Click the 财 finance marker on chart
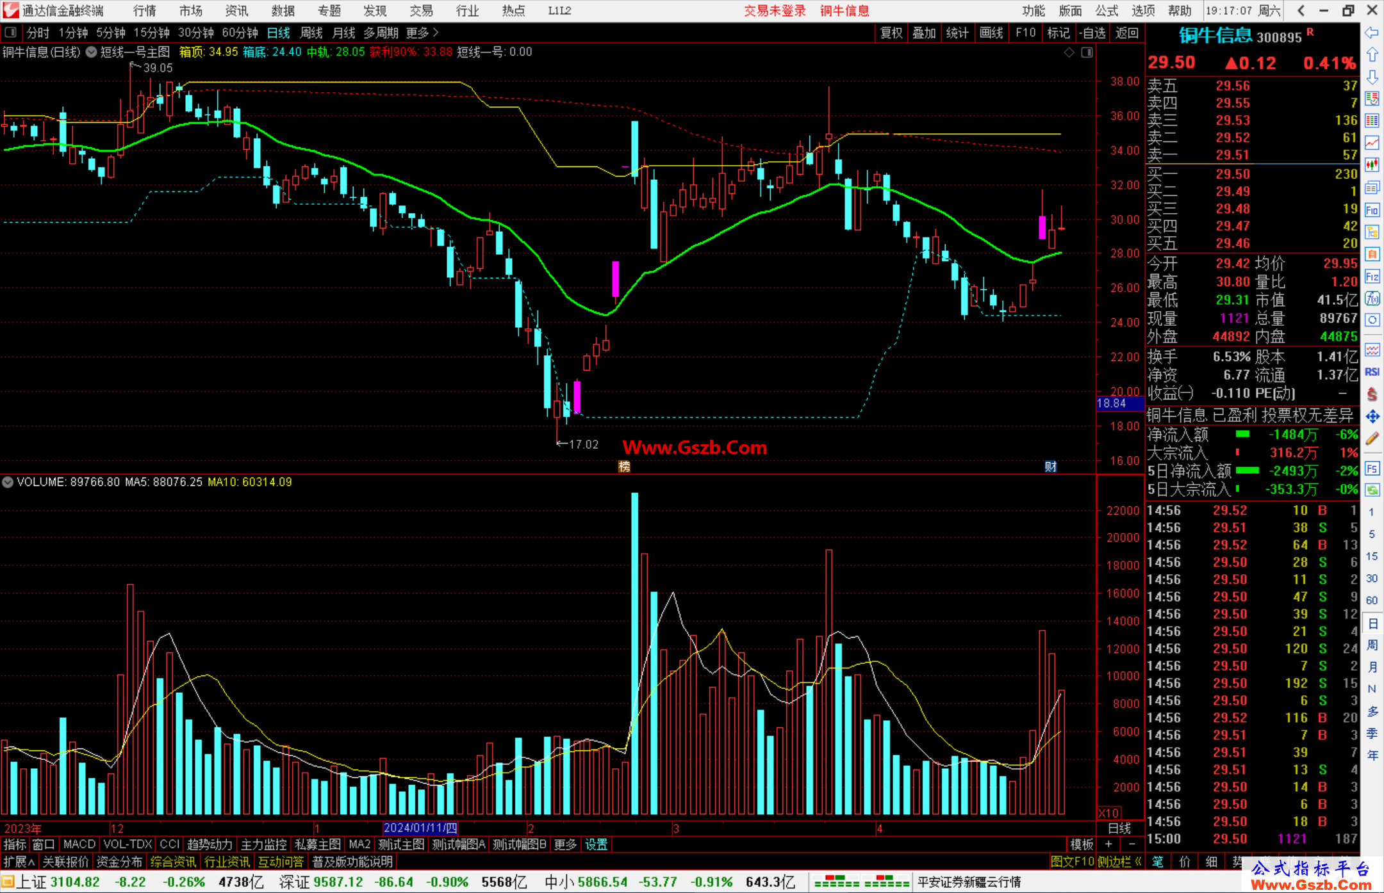1384x893 pixels. pyautogui.click(x=1051, y=467)
